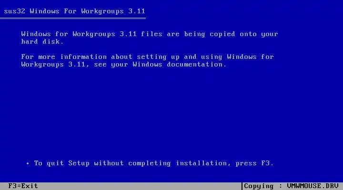Image resolution: width=343 pixels, height=190 pixels.
Task: Click the VMWMOUSE.DRV file name in status bar
Action: [313, 186]
